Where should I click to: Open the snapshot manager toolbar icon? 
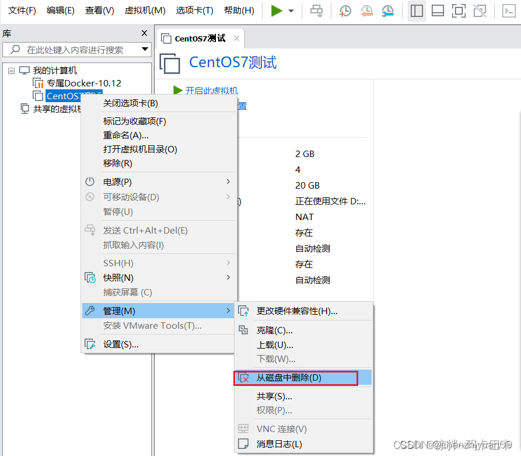tap(387, 11)
